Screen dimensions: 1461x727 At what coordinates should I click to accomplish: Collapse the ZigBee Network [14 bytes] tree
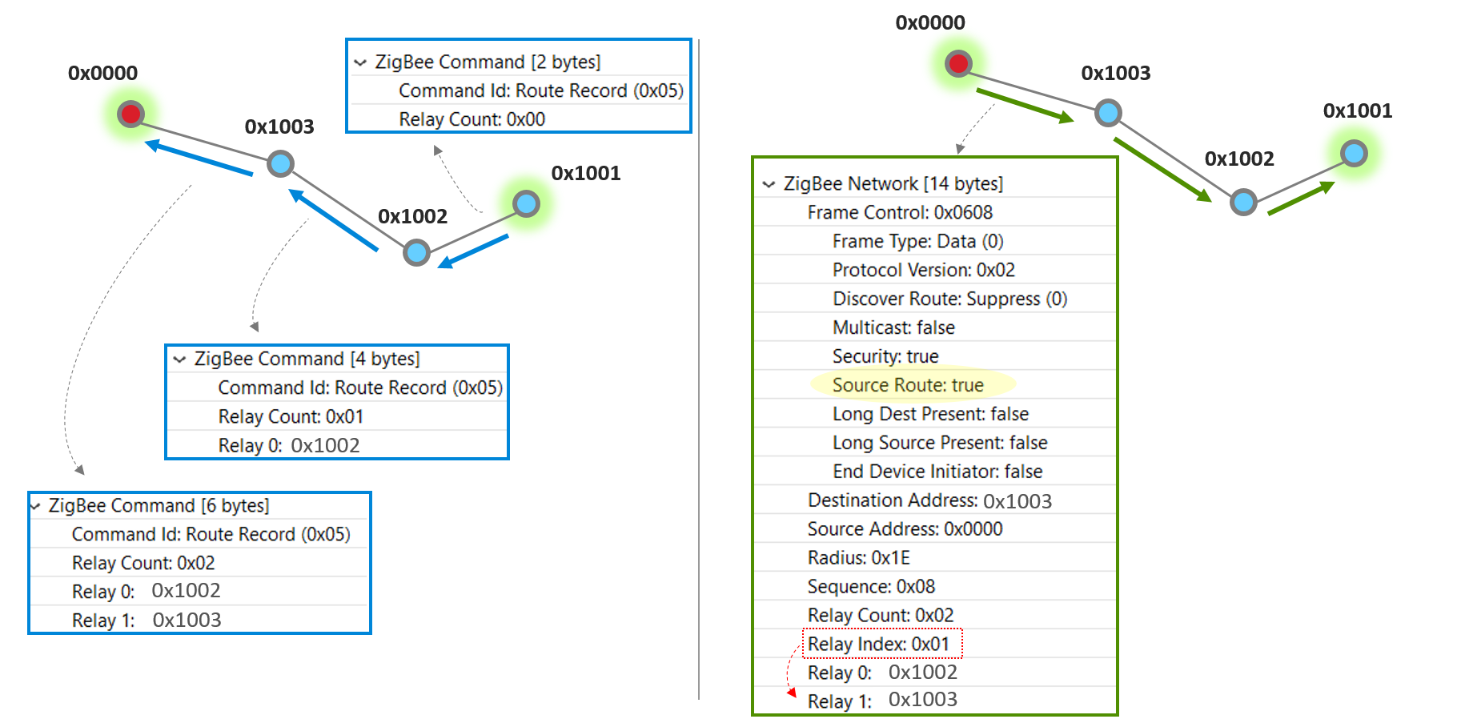point(769,183)
